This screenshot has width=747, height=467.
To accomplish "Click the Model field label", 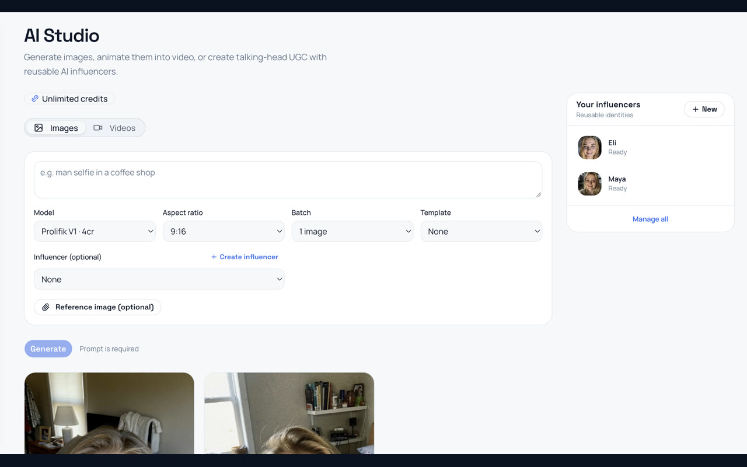I will [44, 212].
